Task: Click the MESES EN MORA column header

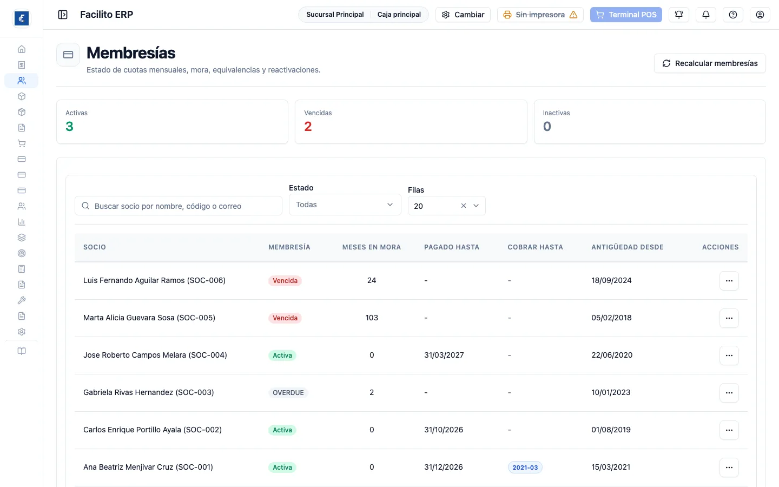Action: point(372,247)
